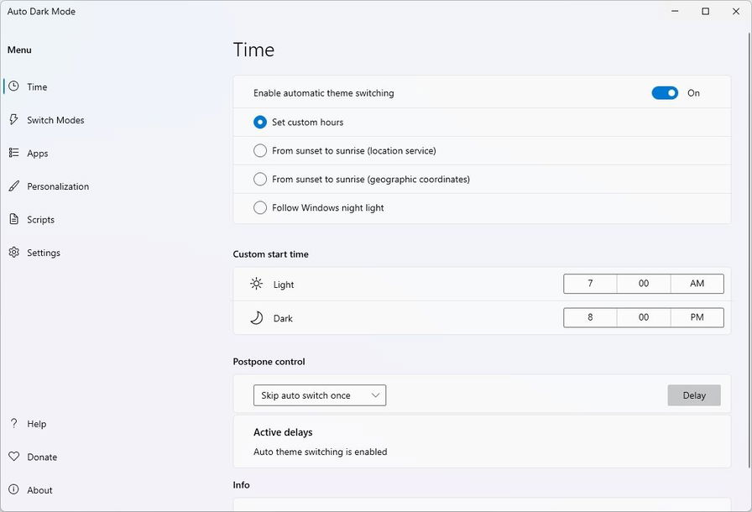Click the Scripts document icon
The height and width of the screenshot is (512, 752).
pyautogui.click(x=13, y=219)
